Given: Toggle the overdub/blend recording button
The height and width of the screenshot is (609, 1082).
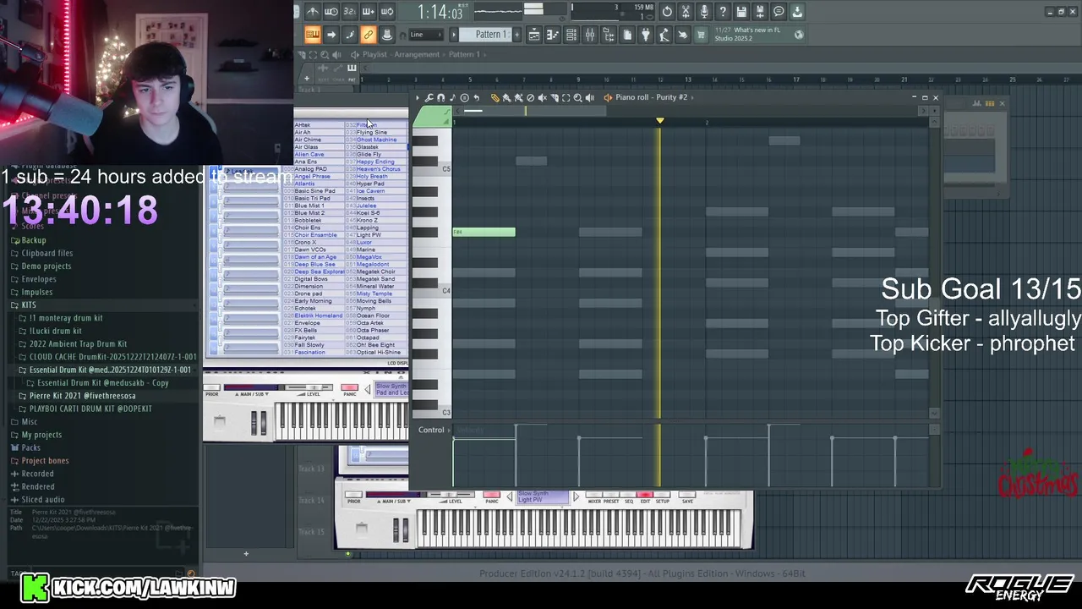Looking at the screenshot, I should click(x=369, y=11).
